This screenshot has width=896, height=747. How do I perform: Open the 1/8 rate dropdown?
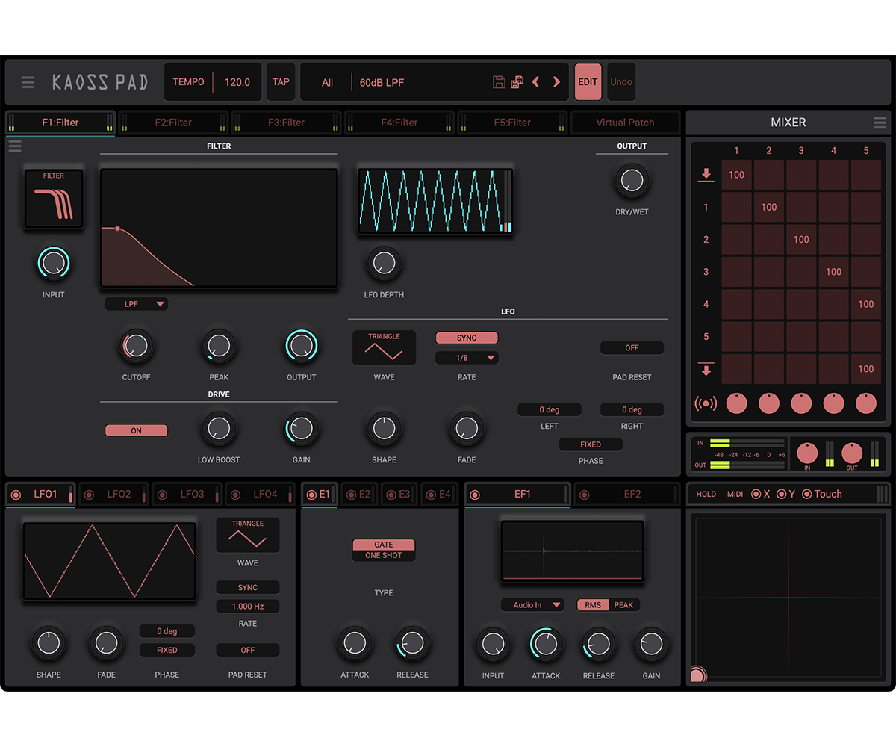coord(467,358)
